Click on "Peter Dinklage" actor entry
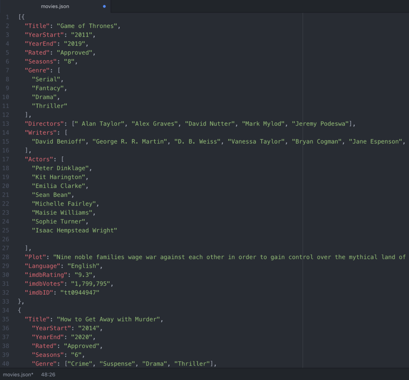 point(60,168)
